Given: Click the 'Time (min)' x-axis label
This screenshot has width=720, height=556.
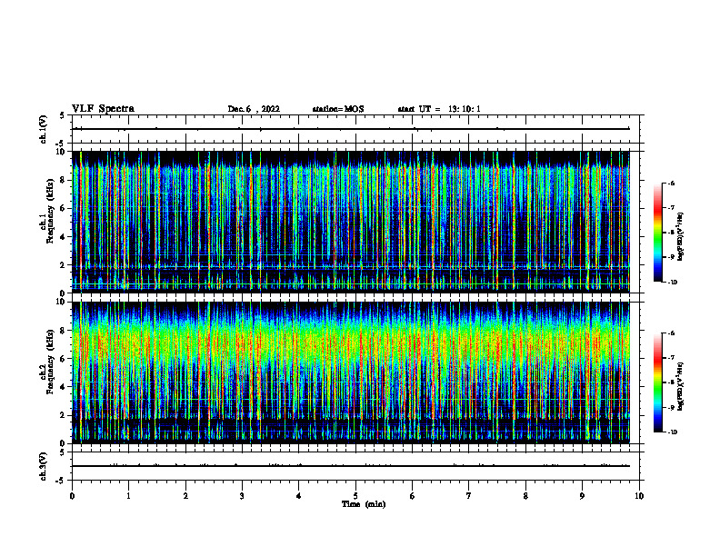Looking at the screenshot, I should [364, 504].
